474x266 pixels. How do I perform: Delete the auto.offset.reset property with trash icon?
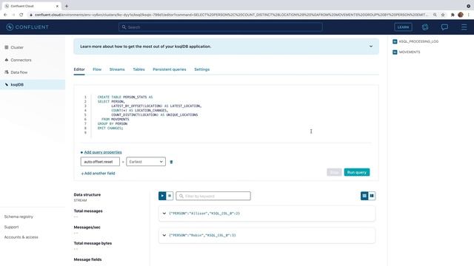coord(171,162)
